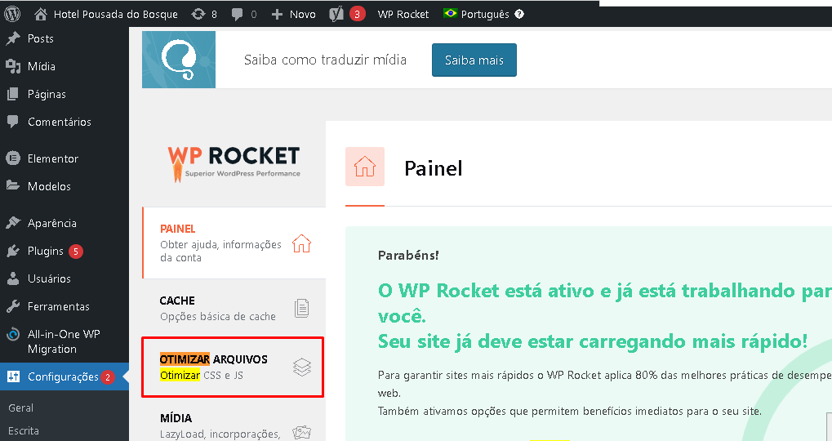Click the Parabéns! heading text

(x=408, y=256)
